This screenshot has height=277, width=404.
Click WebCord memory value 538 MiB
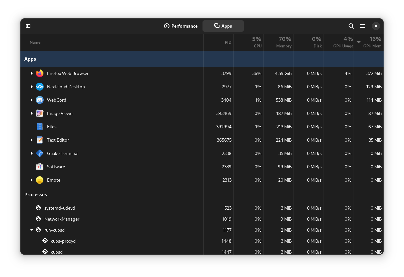[x=284, y=100]
